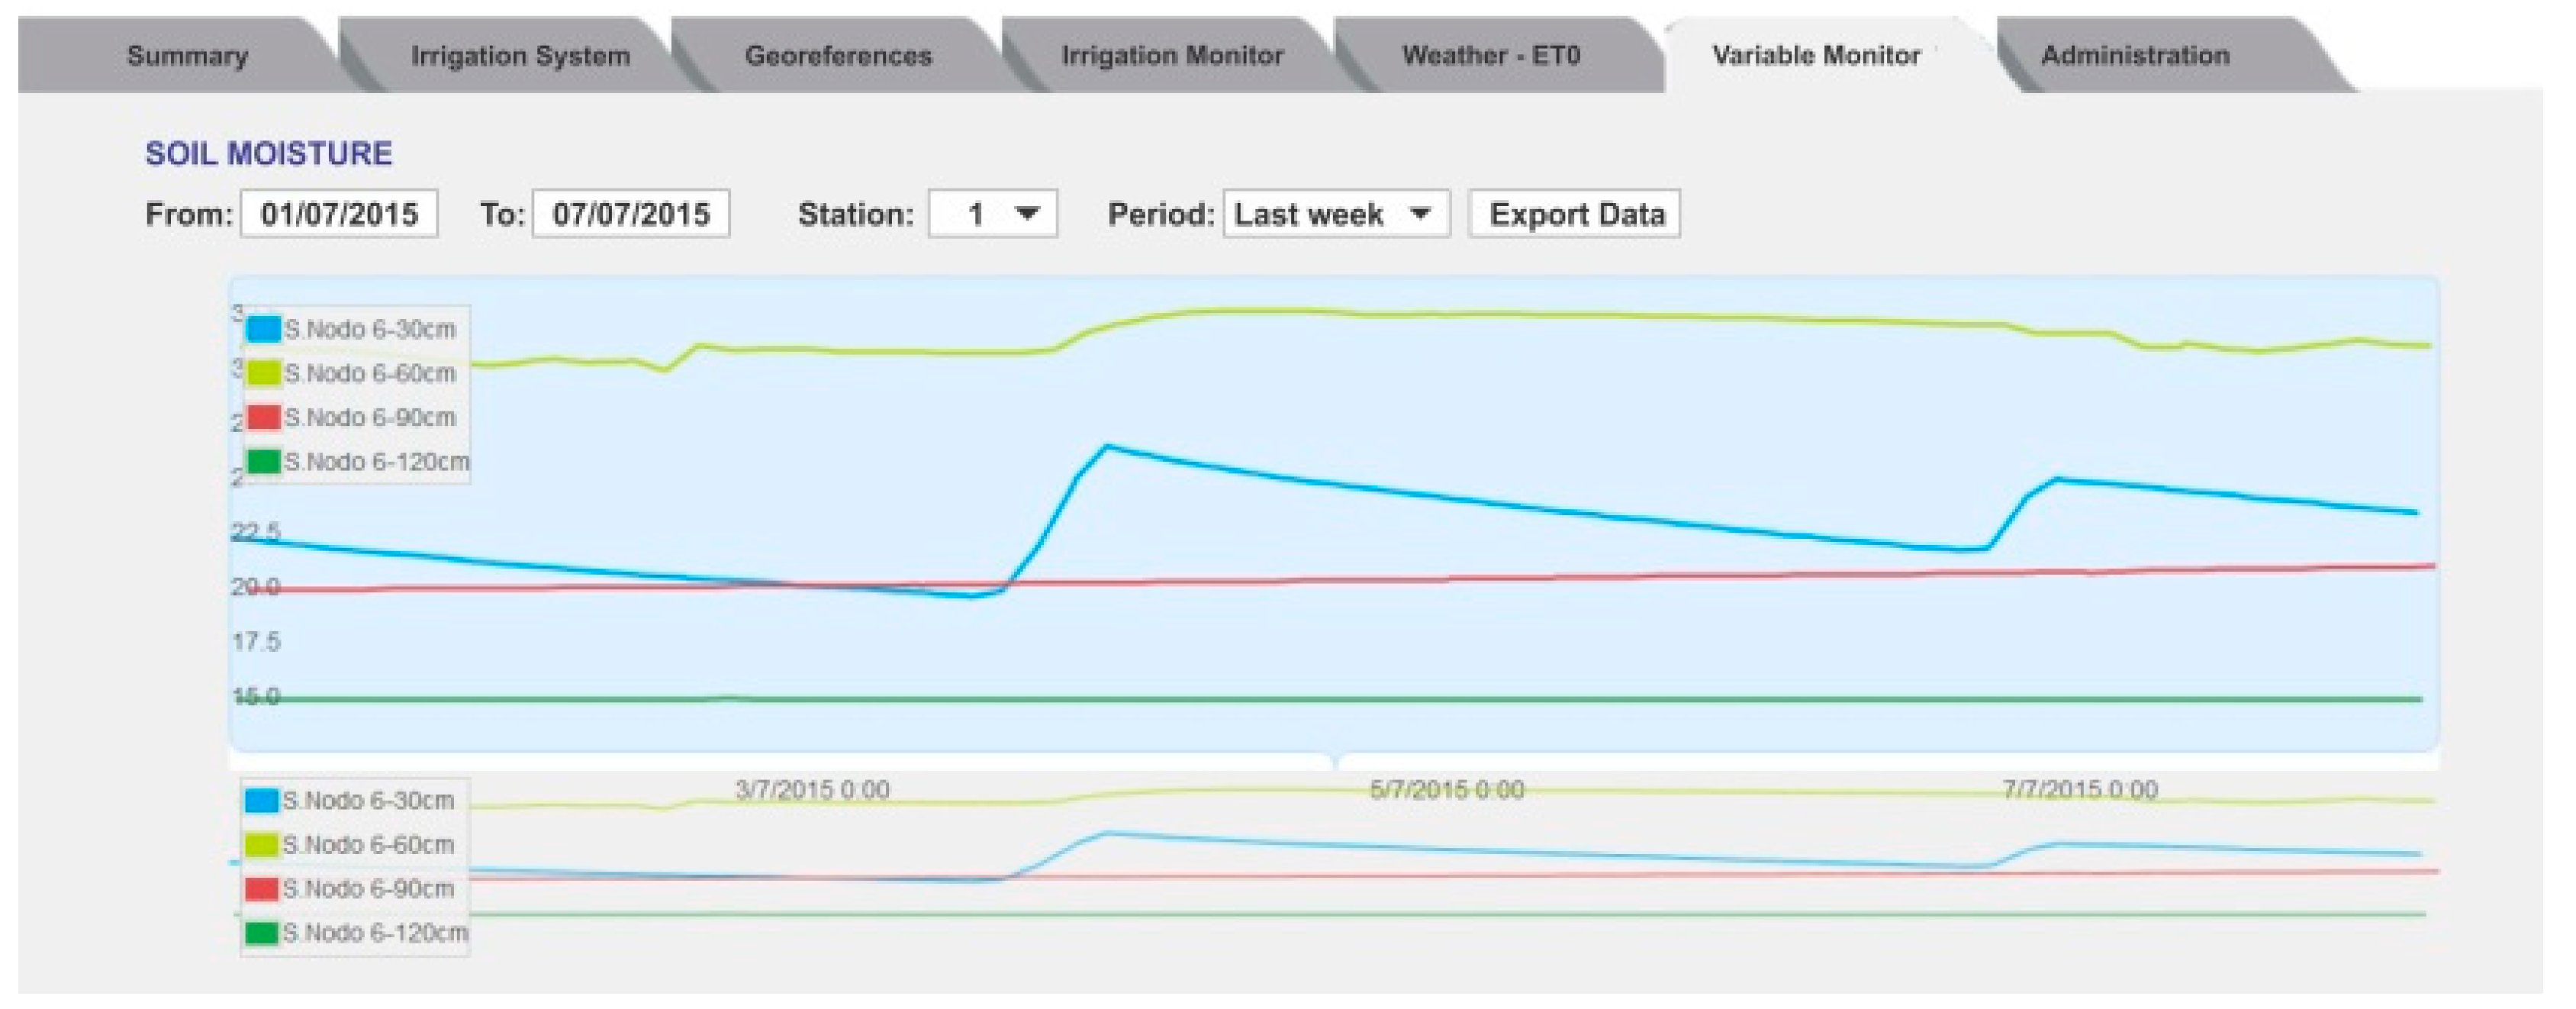Screen dimensions: 2576x1009
Task: Open the Period Last week dropdown
Action: [1336, 214]
